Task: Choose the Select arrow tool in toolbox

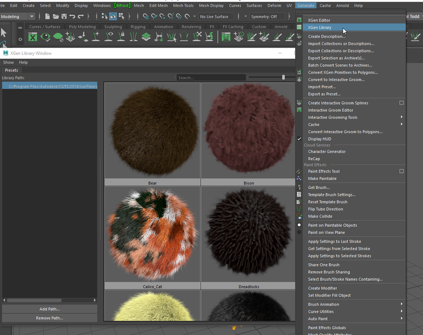Action: point(4,33)
